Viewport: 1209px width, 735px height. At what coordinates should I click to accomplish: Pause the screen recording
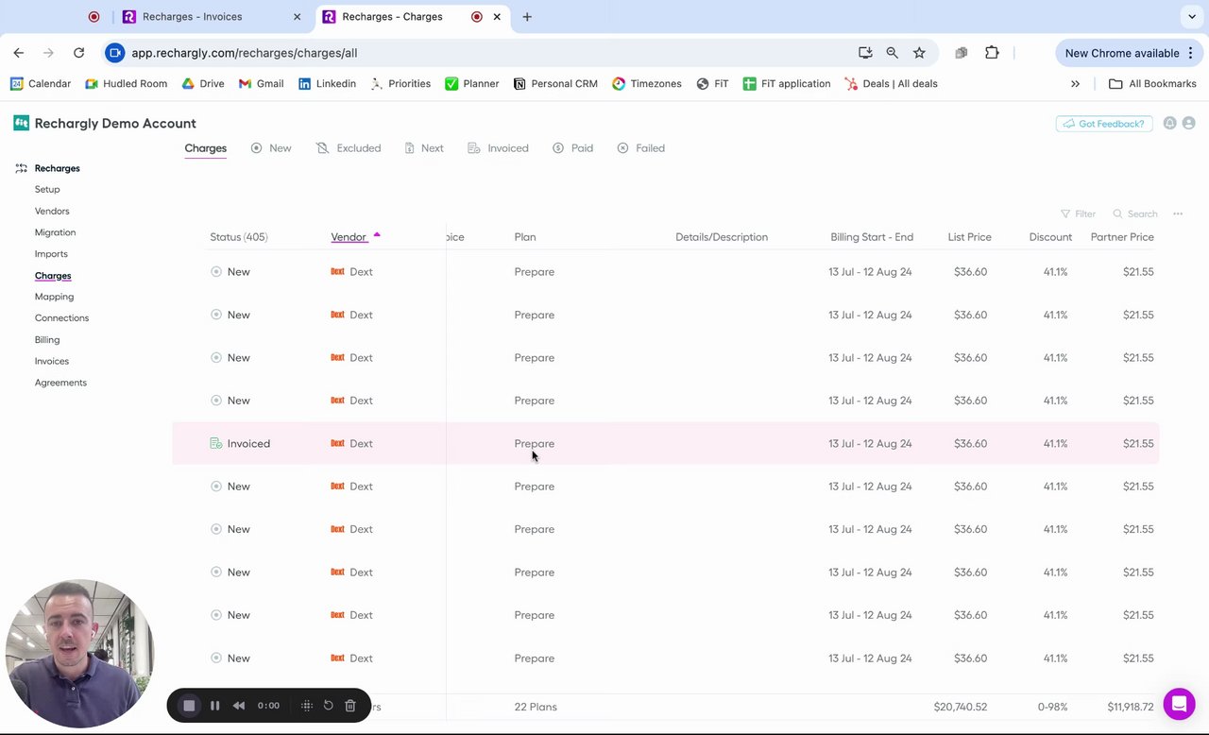[x=214, y=706]
